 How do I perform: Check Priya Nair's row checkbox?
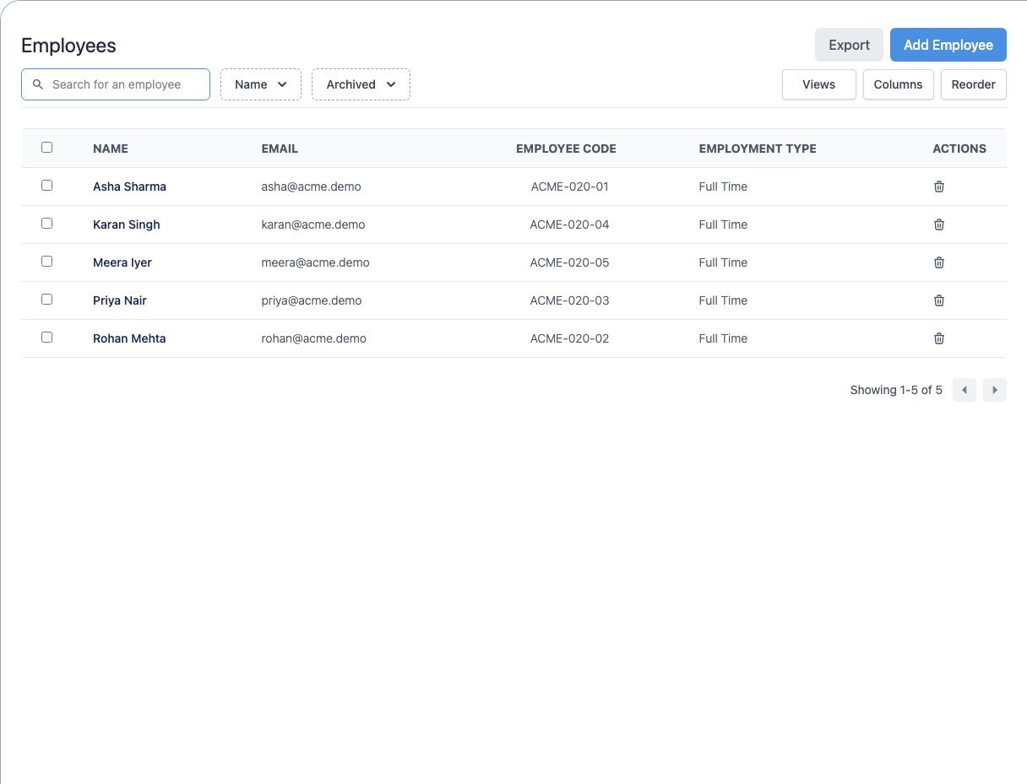click(x=47, y=300)
